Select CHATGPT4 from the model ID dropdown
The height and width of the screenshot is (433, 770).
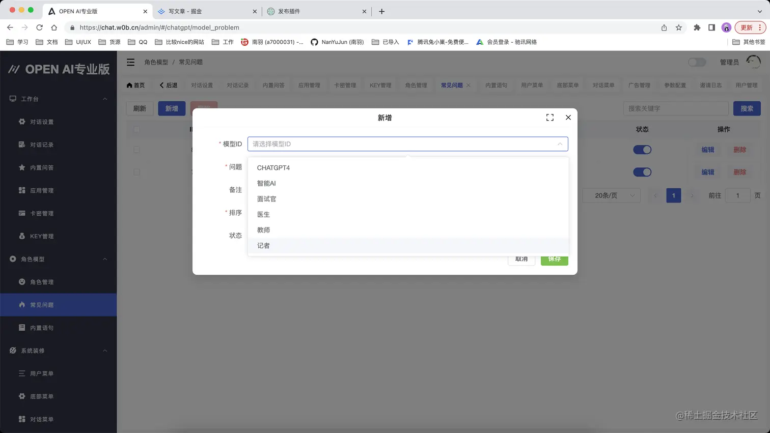point(273,167)
